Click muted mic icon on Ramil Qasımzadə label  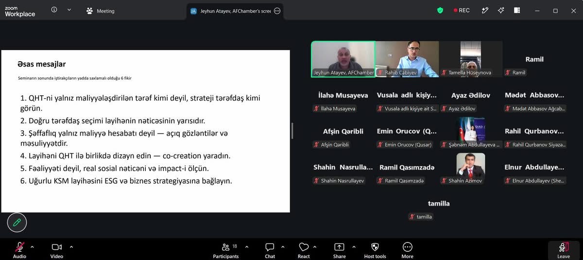[x=380, y=181]
